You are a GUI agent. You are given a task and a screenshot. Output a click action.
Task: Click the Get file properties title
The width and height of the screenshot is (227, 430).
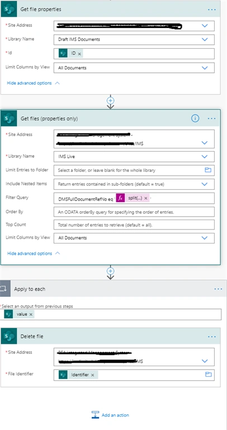click(x=41, y=10)
